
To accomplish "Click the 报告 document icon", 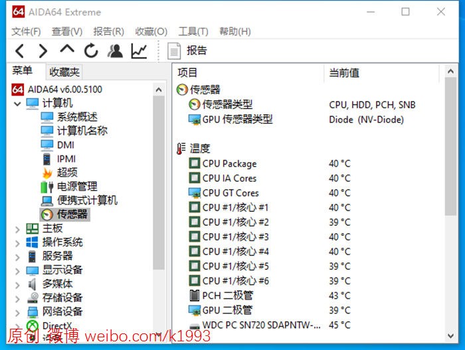I will [174, 51].
